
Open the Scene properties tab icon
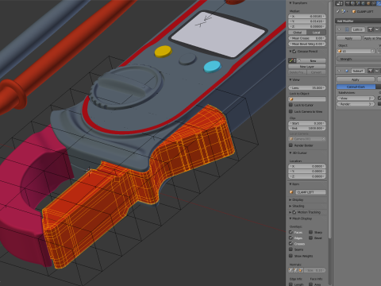click(x=358, y=3)
